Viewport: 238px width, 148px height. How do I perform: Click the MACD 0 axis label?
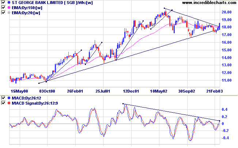pos(223,124)
